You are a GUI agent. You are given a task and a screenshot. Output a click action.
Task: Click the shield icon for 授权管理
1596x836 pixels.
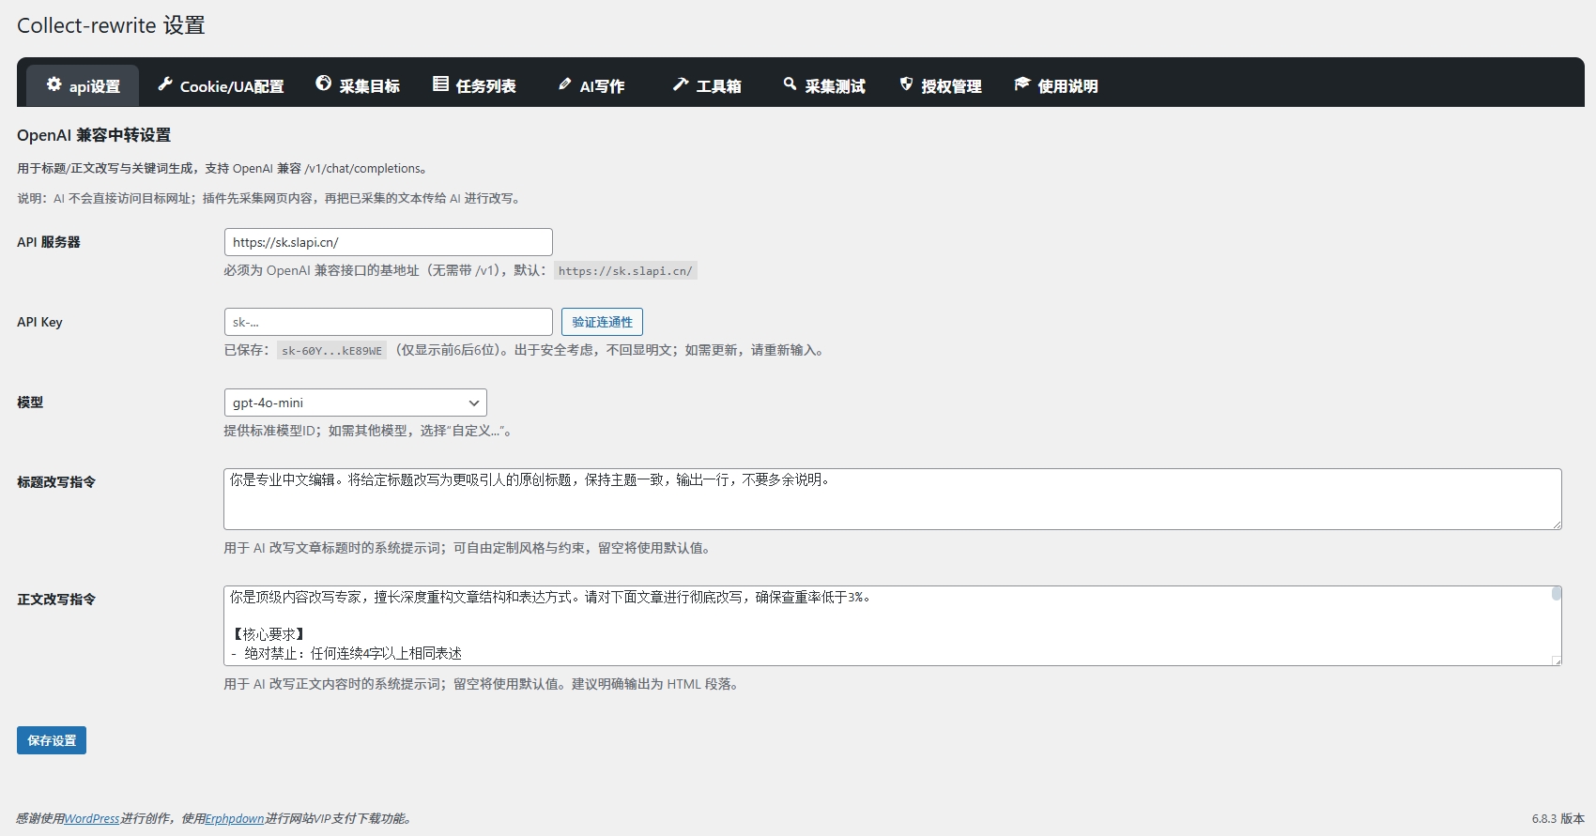tap(906, 84)
